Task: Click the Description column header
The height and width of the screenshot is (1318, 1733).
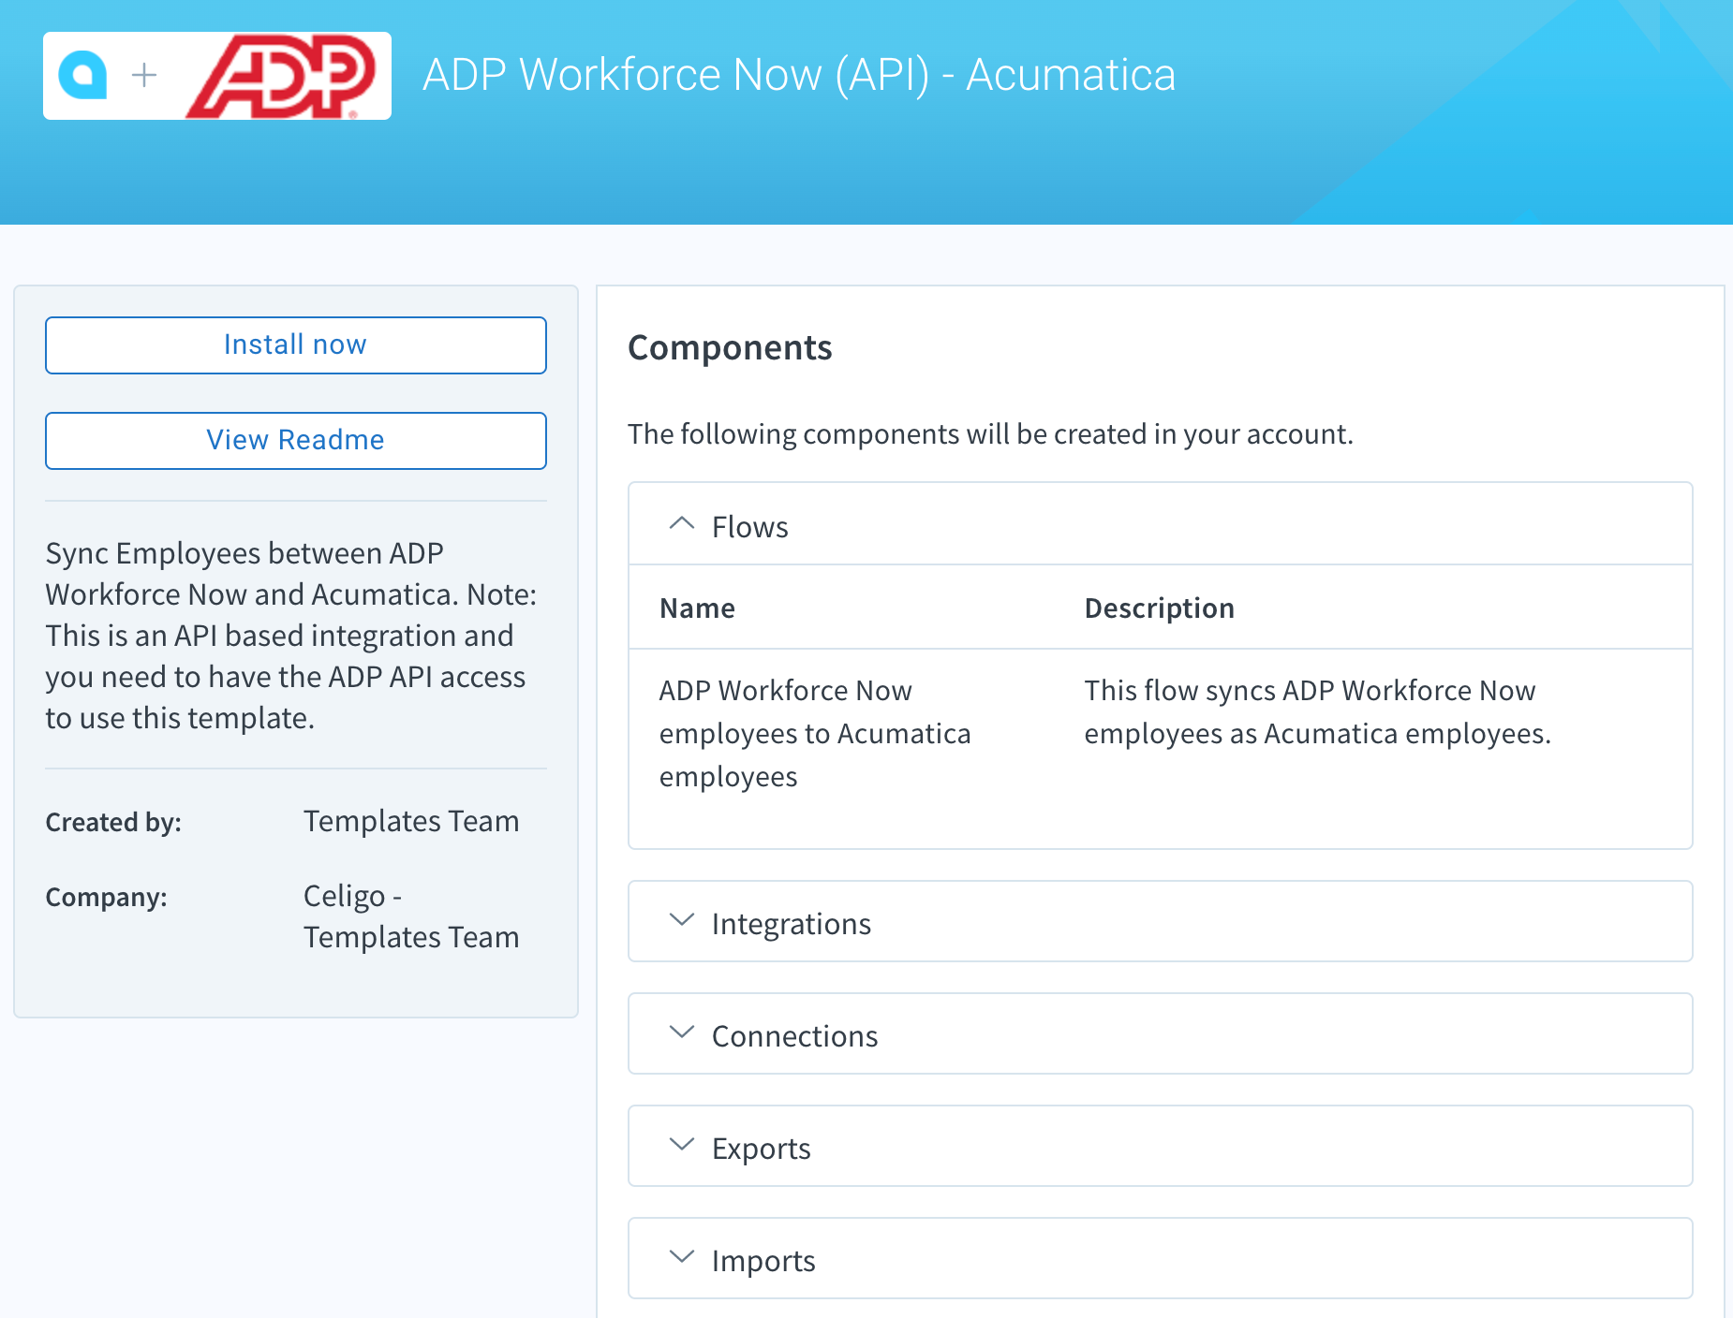Action: click(x=1159, y=608)
